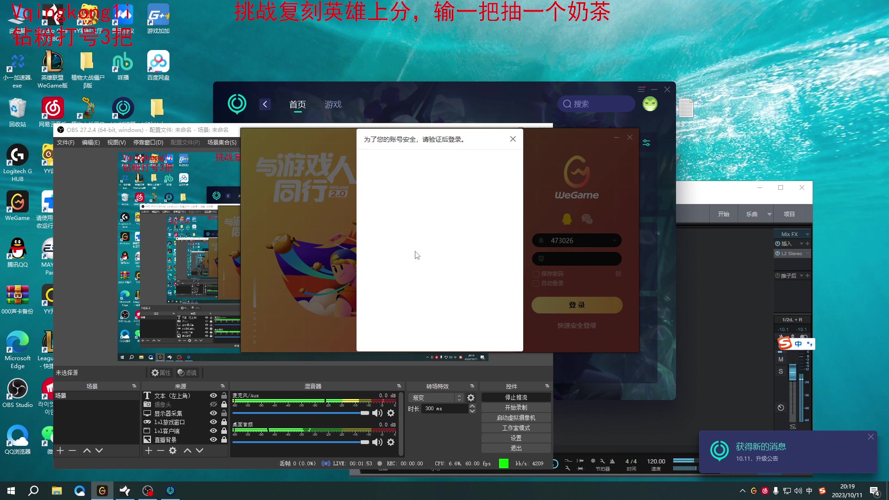The height and width of the screenshot is (500, 889).
Task: Open filters (滤镜) button in OBS
Action: coord(187,373)
